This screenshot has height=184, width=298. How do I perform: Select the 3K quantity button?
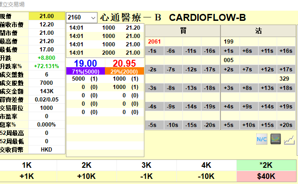pos(147,165)
